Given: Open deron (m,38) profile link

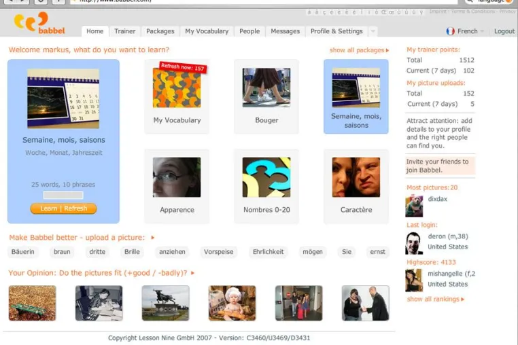Looking at the screenshot, I should [x=447, y=236].
